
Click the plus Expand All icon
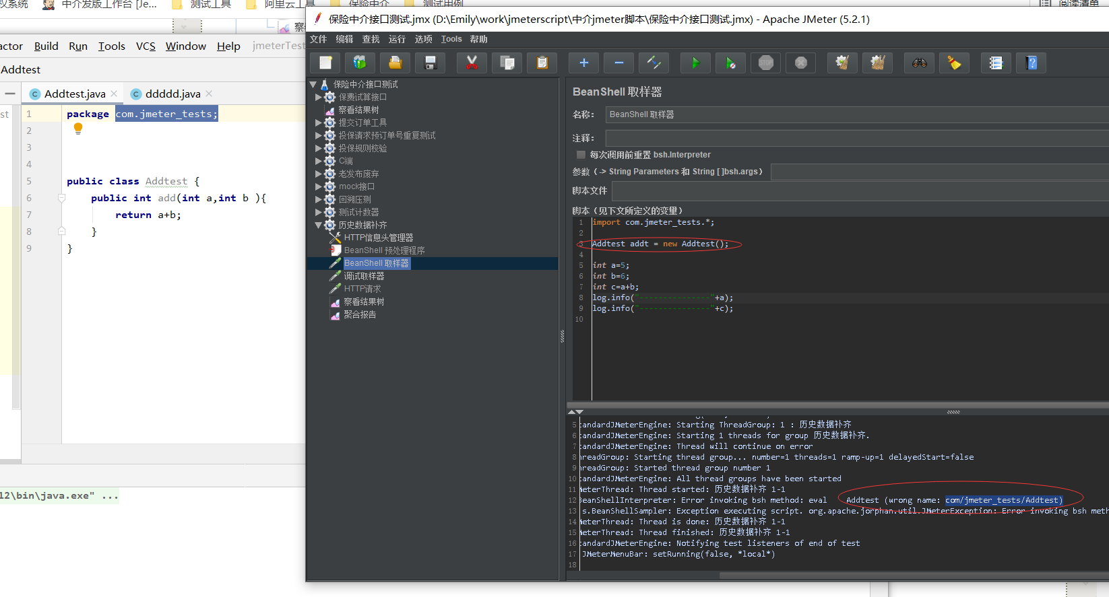[584, 63]
